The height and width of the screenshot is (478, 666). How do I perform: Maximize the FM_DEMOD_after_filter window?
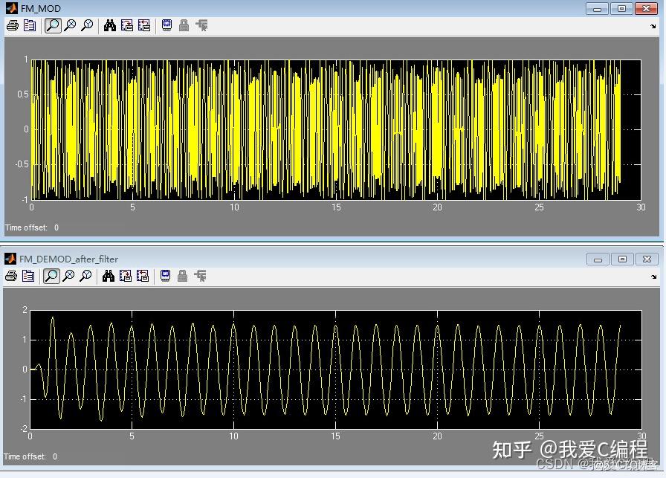(622, 259)
